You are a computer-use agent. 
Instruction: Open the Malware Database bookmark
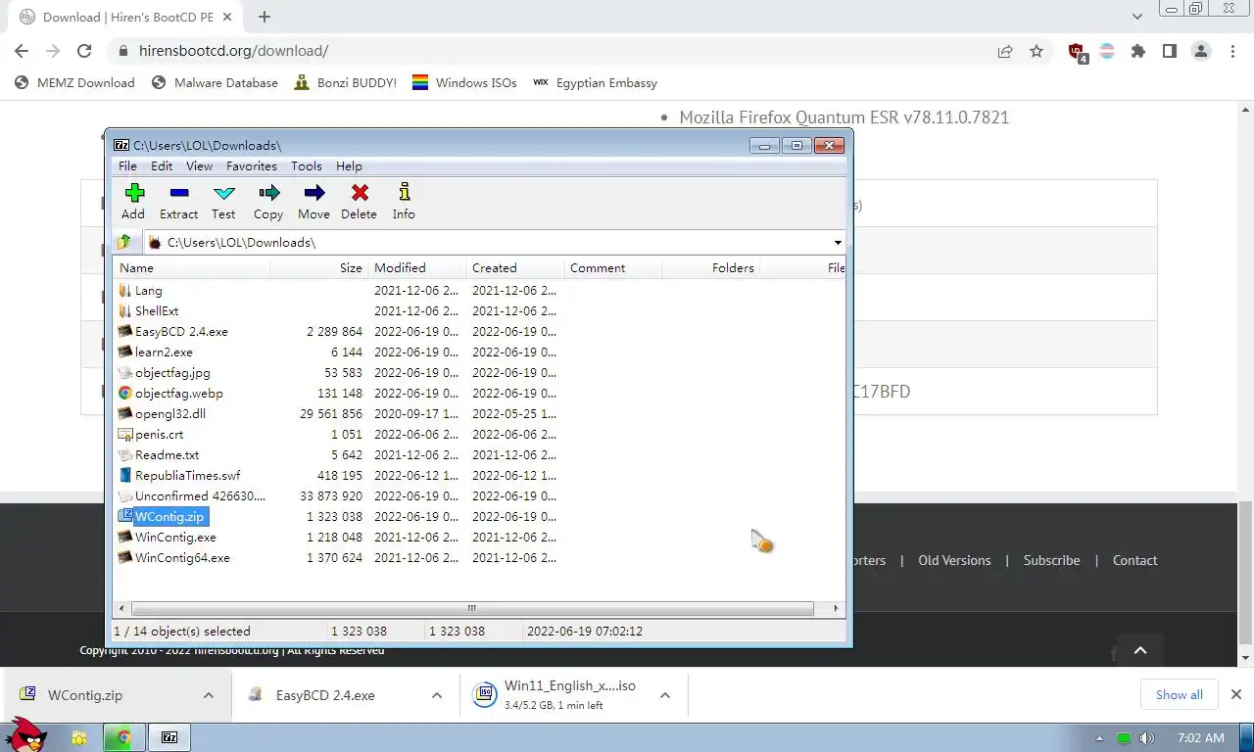coord(216,83)
